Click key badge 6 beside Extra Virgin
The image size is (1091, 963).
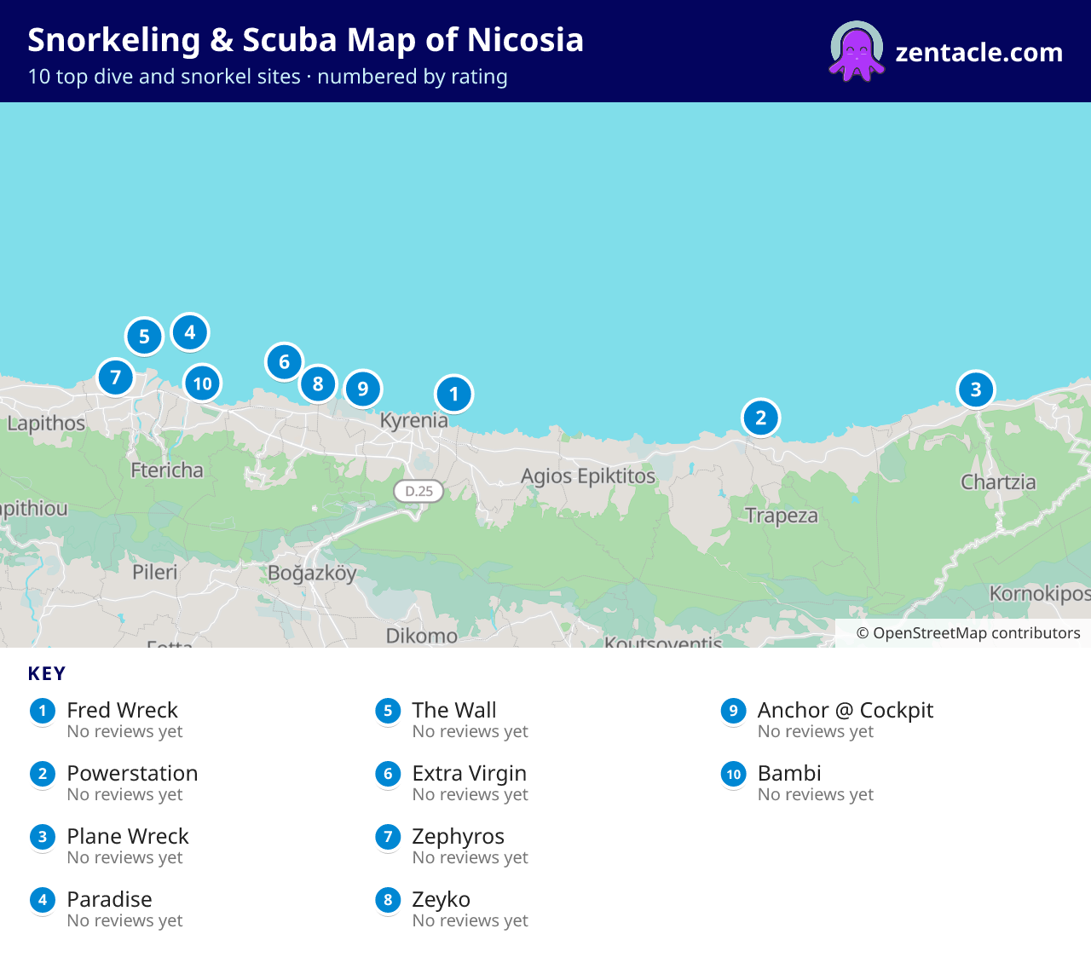click(x=388, y=774)
